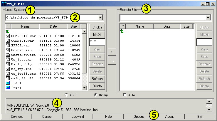
Task: Click the ERROR.wav file icon
Action: pyautogui.click(x=8, y=46)
